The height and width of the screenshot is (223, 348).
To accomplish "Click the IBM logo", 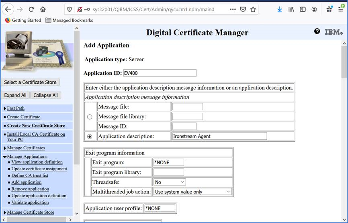I will (x=334, y=32).
